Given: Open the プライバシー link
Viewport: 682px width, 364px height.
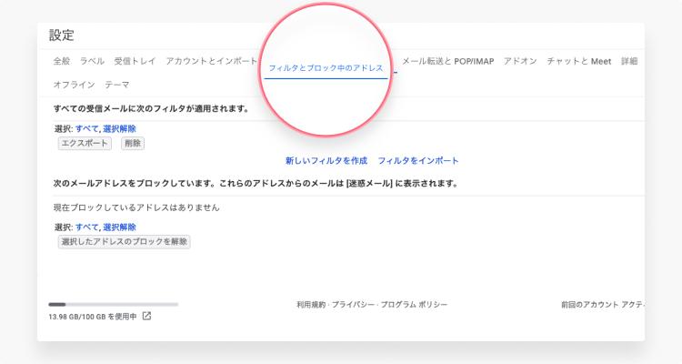Looking at the screenshot, I should click(353, 304).
